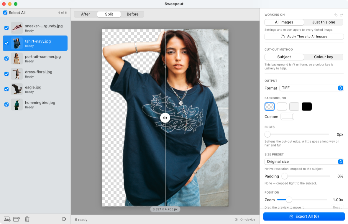The image size is (348, 224).
Task: Select transparent checkerboard background swatch
Action: [270, 107]
